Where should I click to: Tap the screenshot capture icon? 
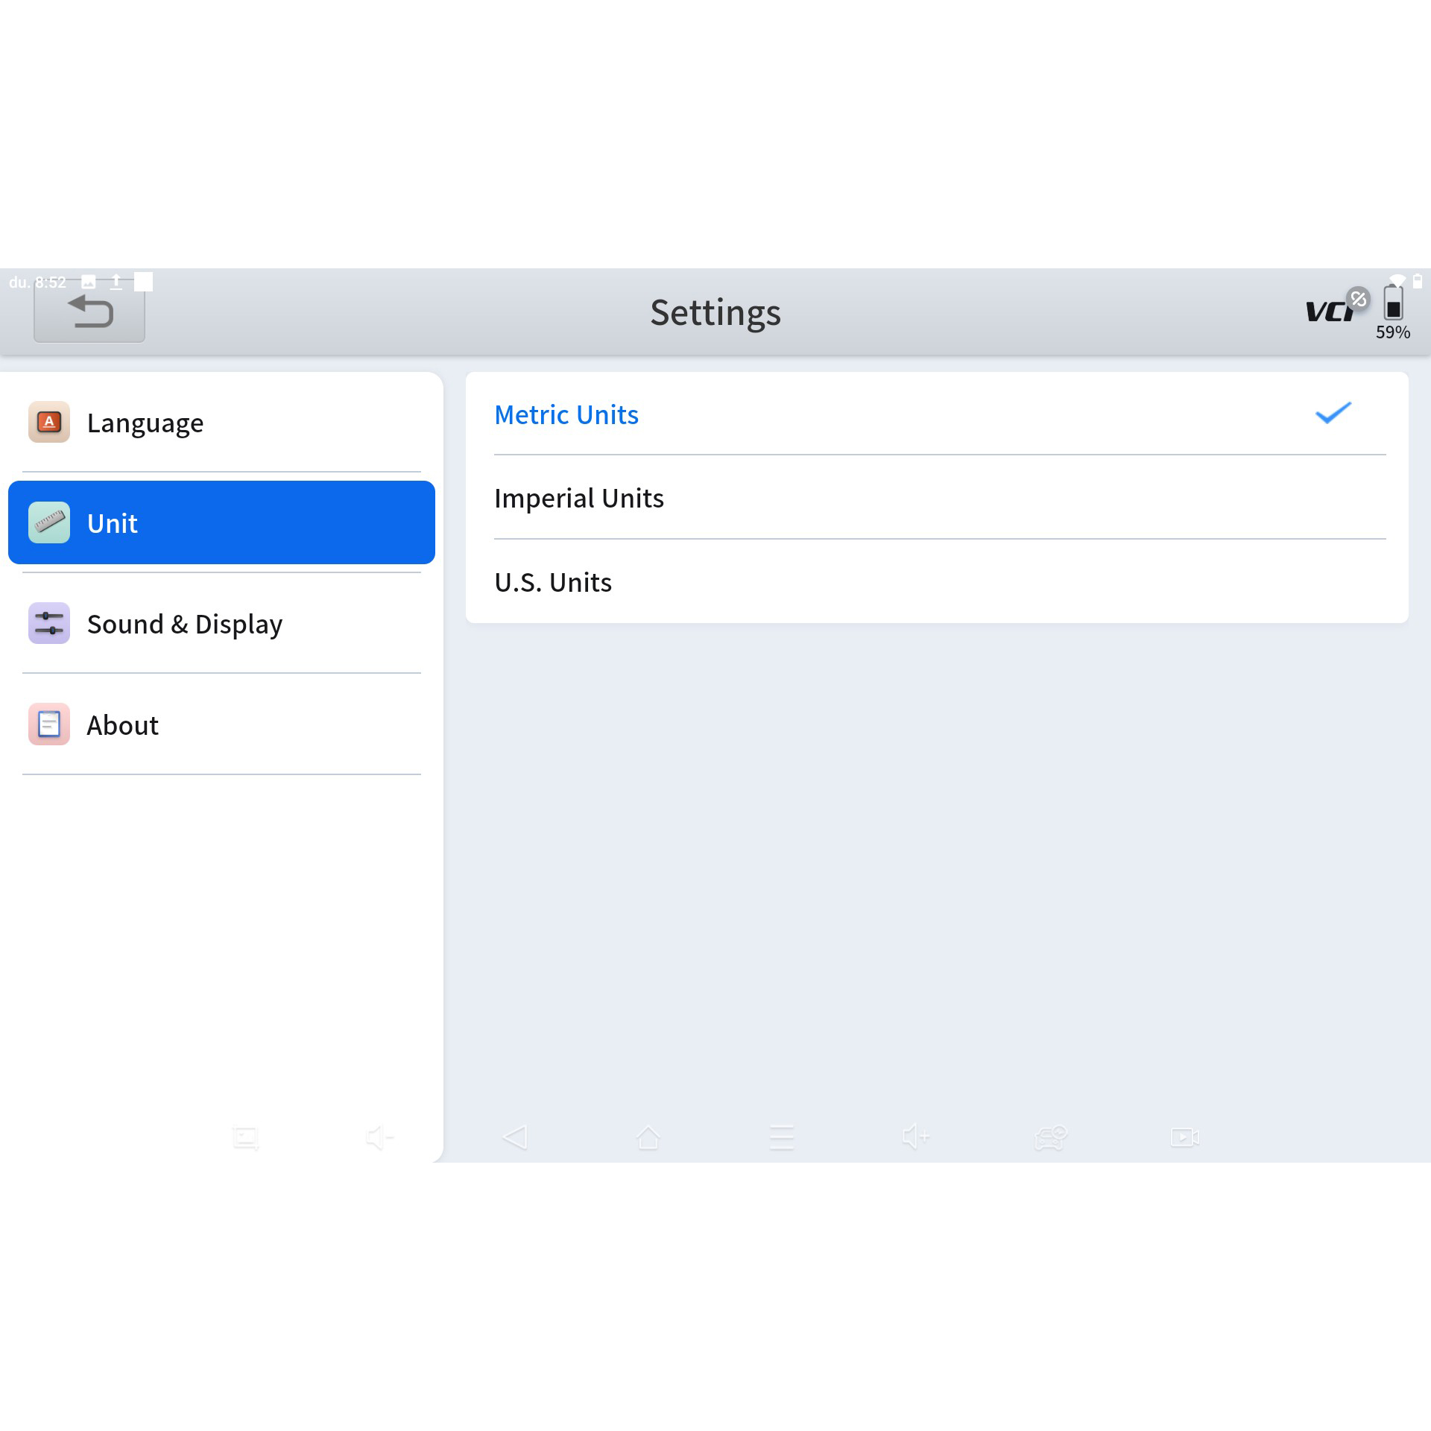[245, 1138]
